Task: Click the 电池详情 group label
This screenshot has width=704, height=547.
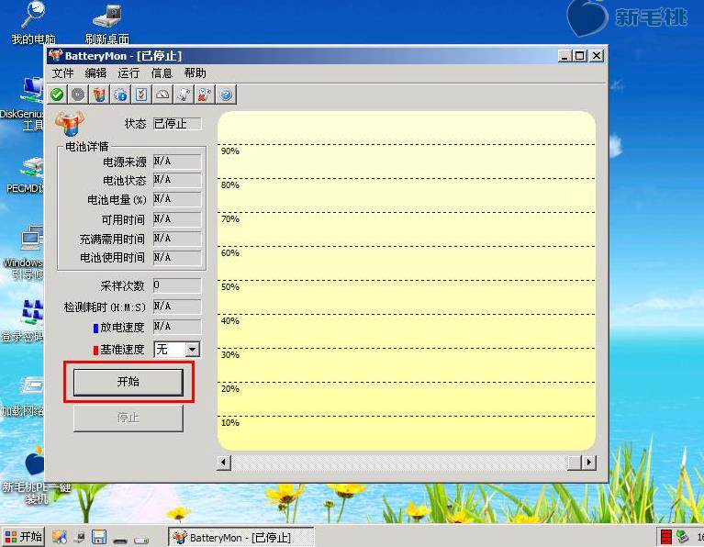Action: pyautogui.click(x=86, y=147)
